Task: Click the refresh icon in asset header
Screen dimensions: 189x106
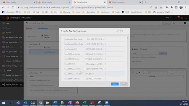Action: (x=175, y=23)
